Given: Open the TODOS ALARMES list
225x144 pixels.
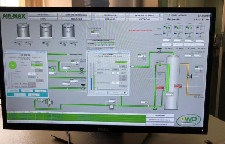Looking at the screenshot, I should point(160,116).
